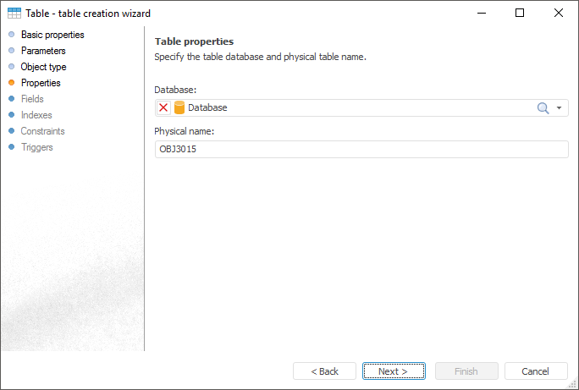Open the Indexes wizard step
The image size is (579, 390).
point(36,115)
